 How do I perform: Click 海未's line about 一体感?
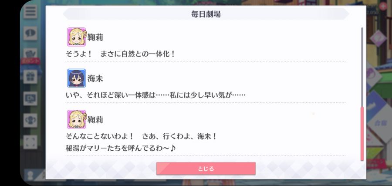[155, 95]
